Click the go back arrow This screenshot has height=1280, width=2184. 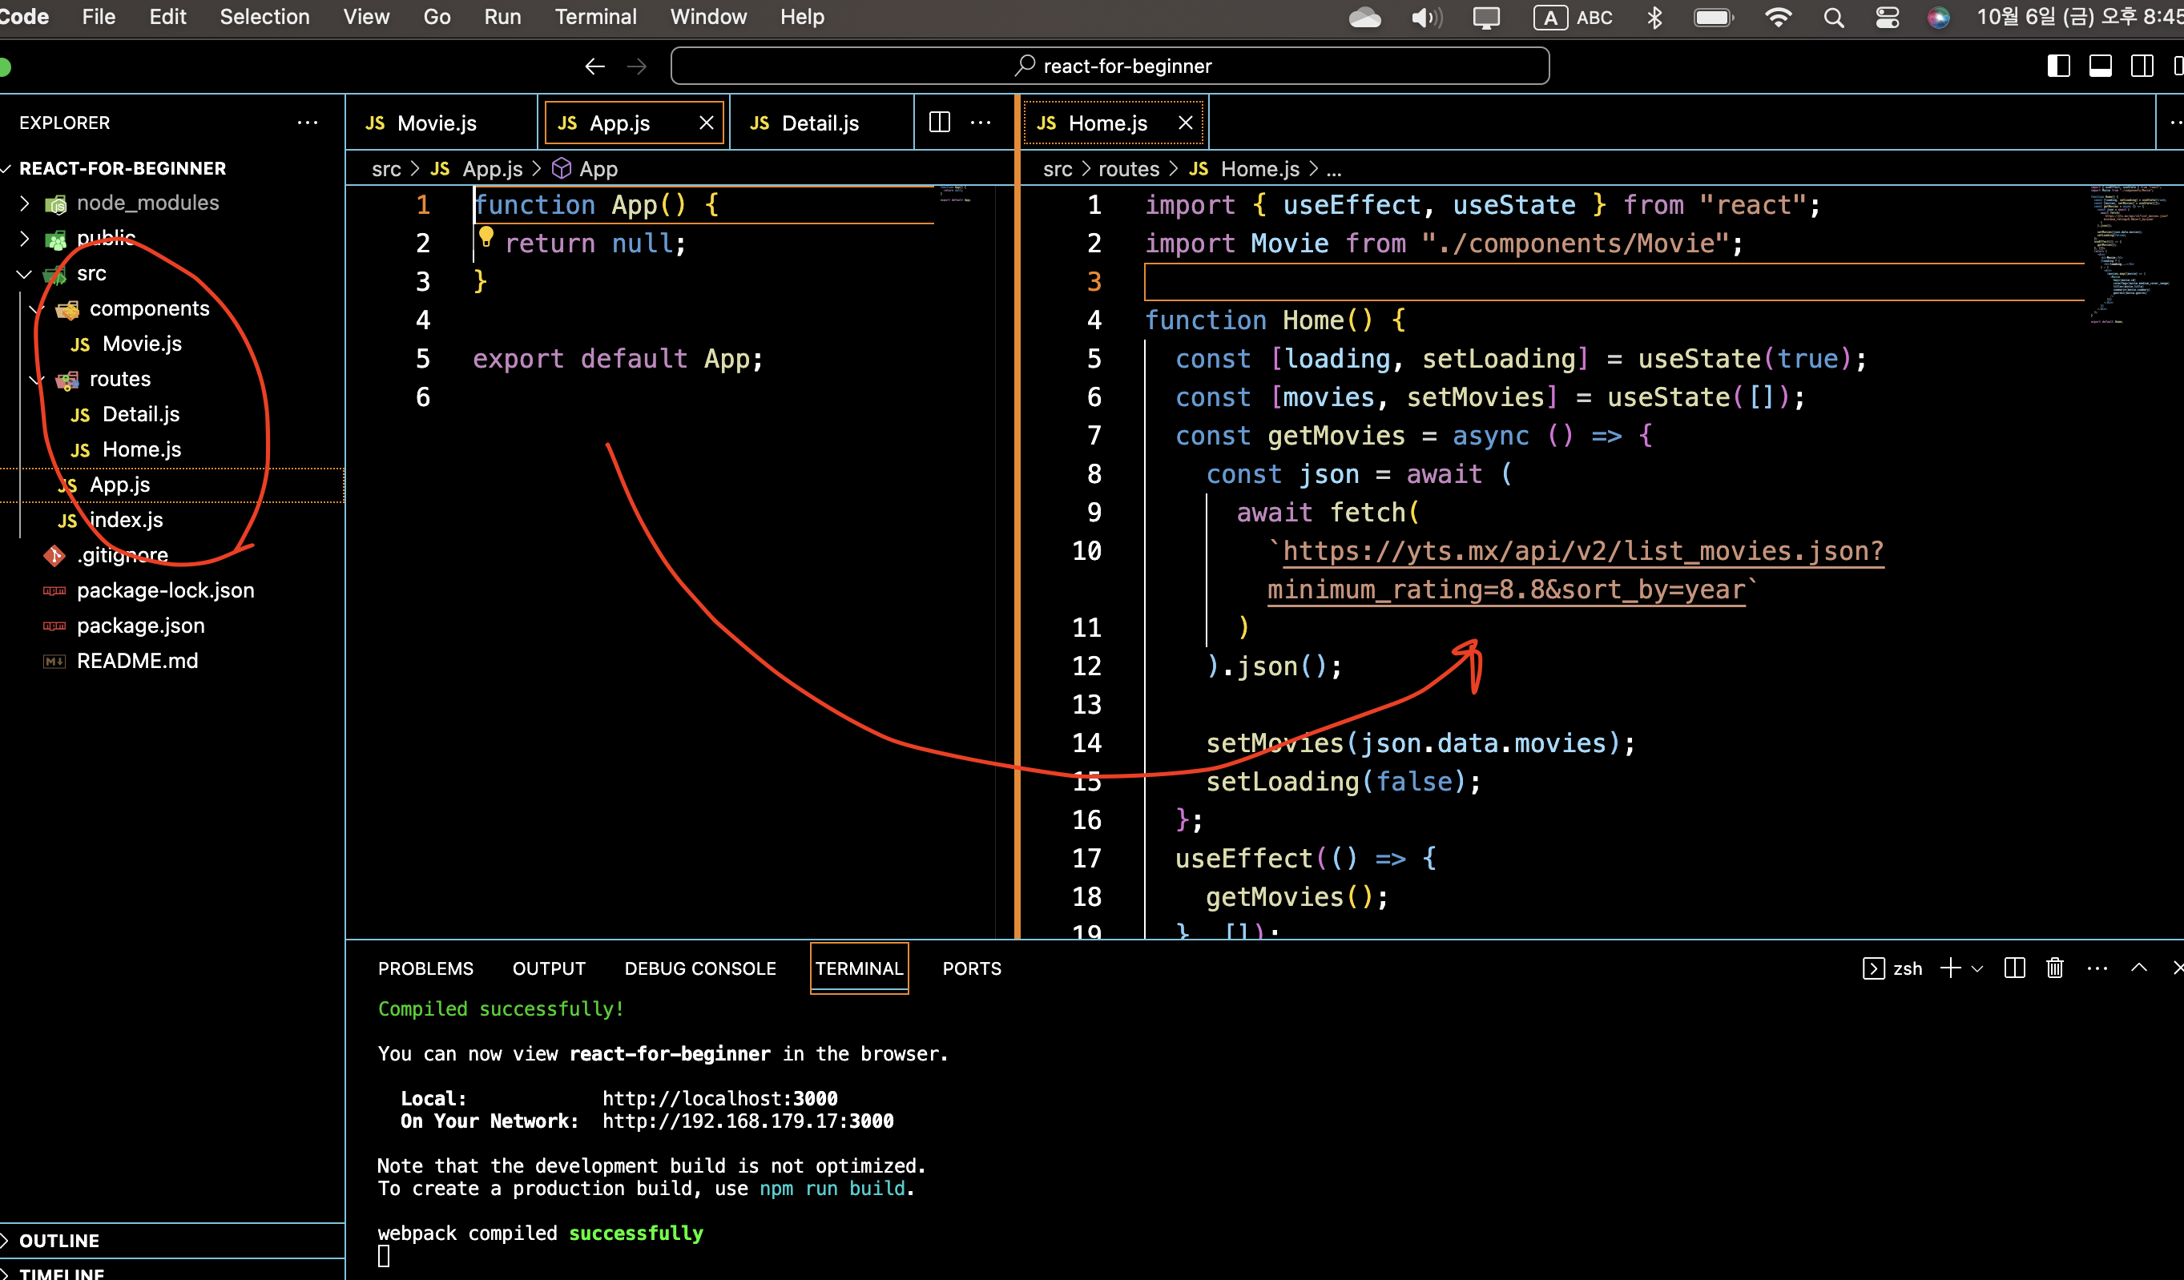[x=594, y=66]
